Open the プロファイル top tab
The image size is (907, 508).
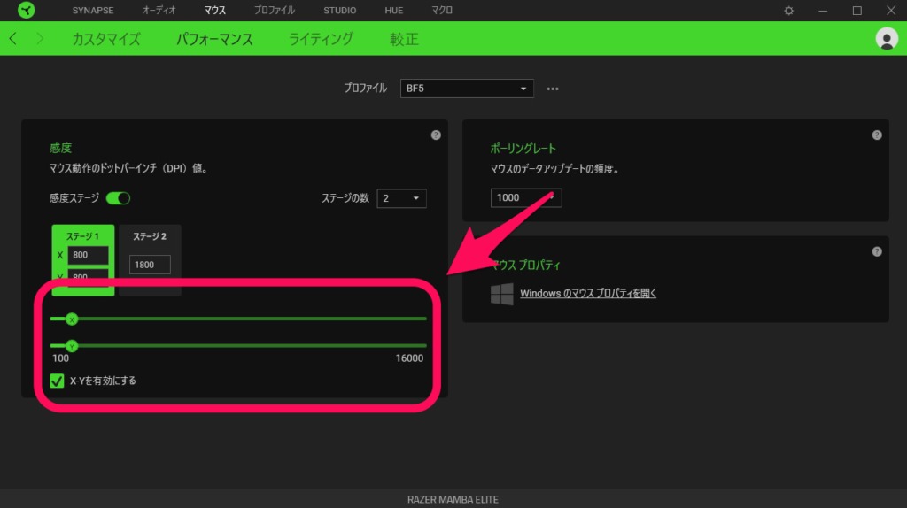click(275, 11)
